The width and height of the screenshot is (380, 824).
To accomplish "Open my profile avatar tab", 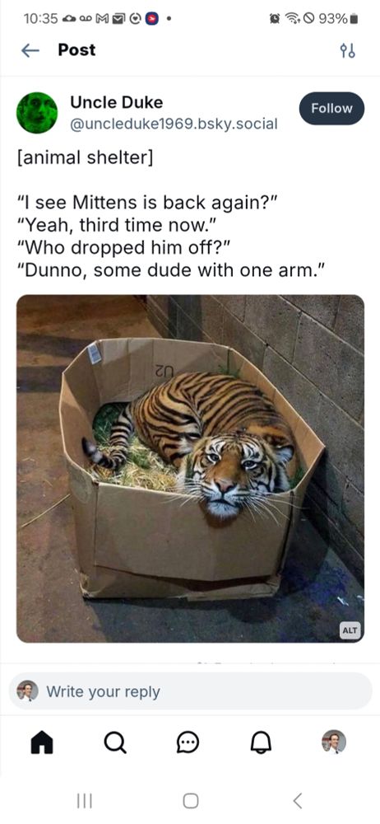I will 334,742.
